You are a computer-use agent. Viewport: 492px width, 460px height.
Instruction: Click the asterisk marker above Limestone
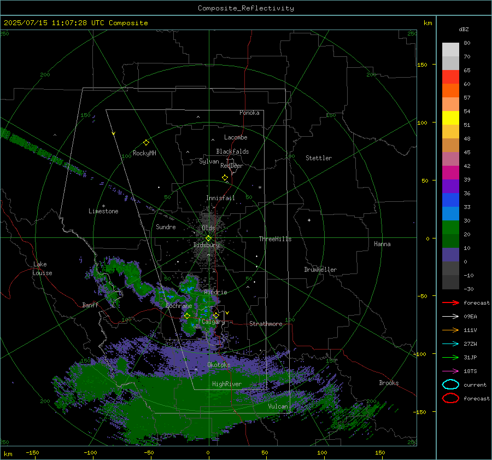click(103, 206)
